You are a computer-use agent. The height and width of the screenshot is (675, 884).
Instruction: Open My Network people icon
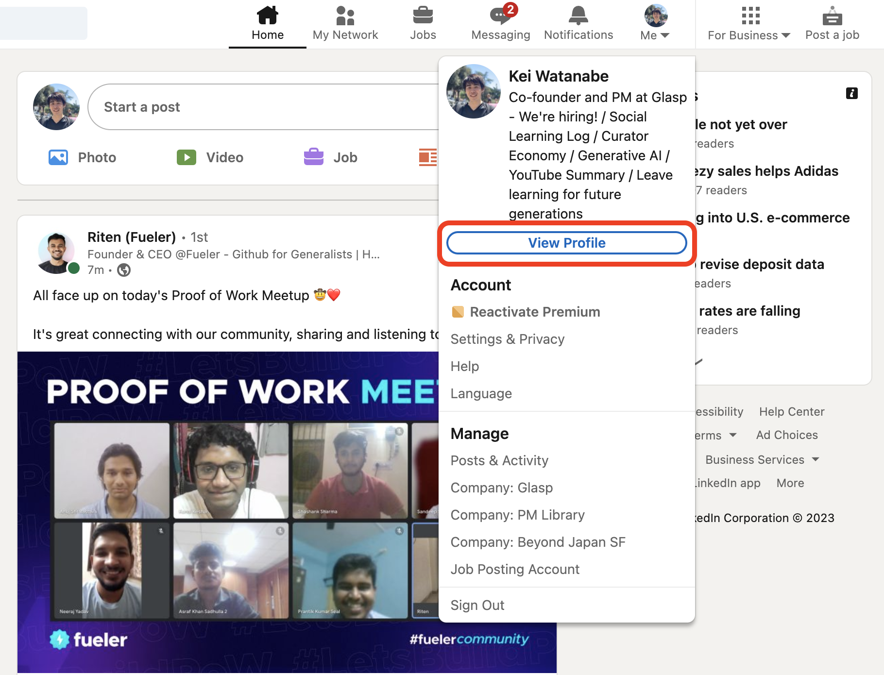click(x=345, y=15)
